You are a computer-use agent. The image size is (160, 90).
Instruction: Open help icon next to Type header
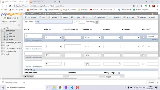point(50,29)
